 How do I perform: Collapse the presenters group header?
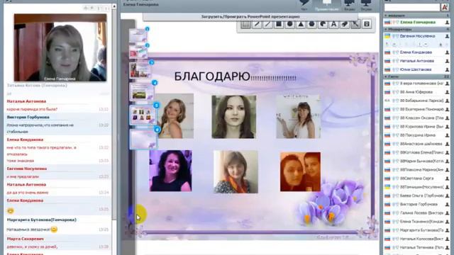click(417, 16)
